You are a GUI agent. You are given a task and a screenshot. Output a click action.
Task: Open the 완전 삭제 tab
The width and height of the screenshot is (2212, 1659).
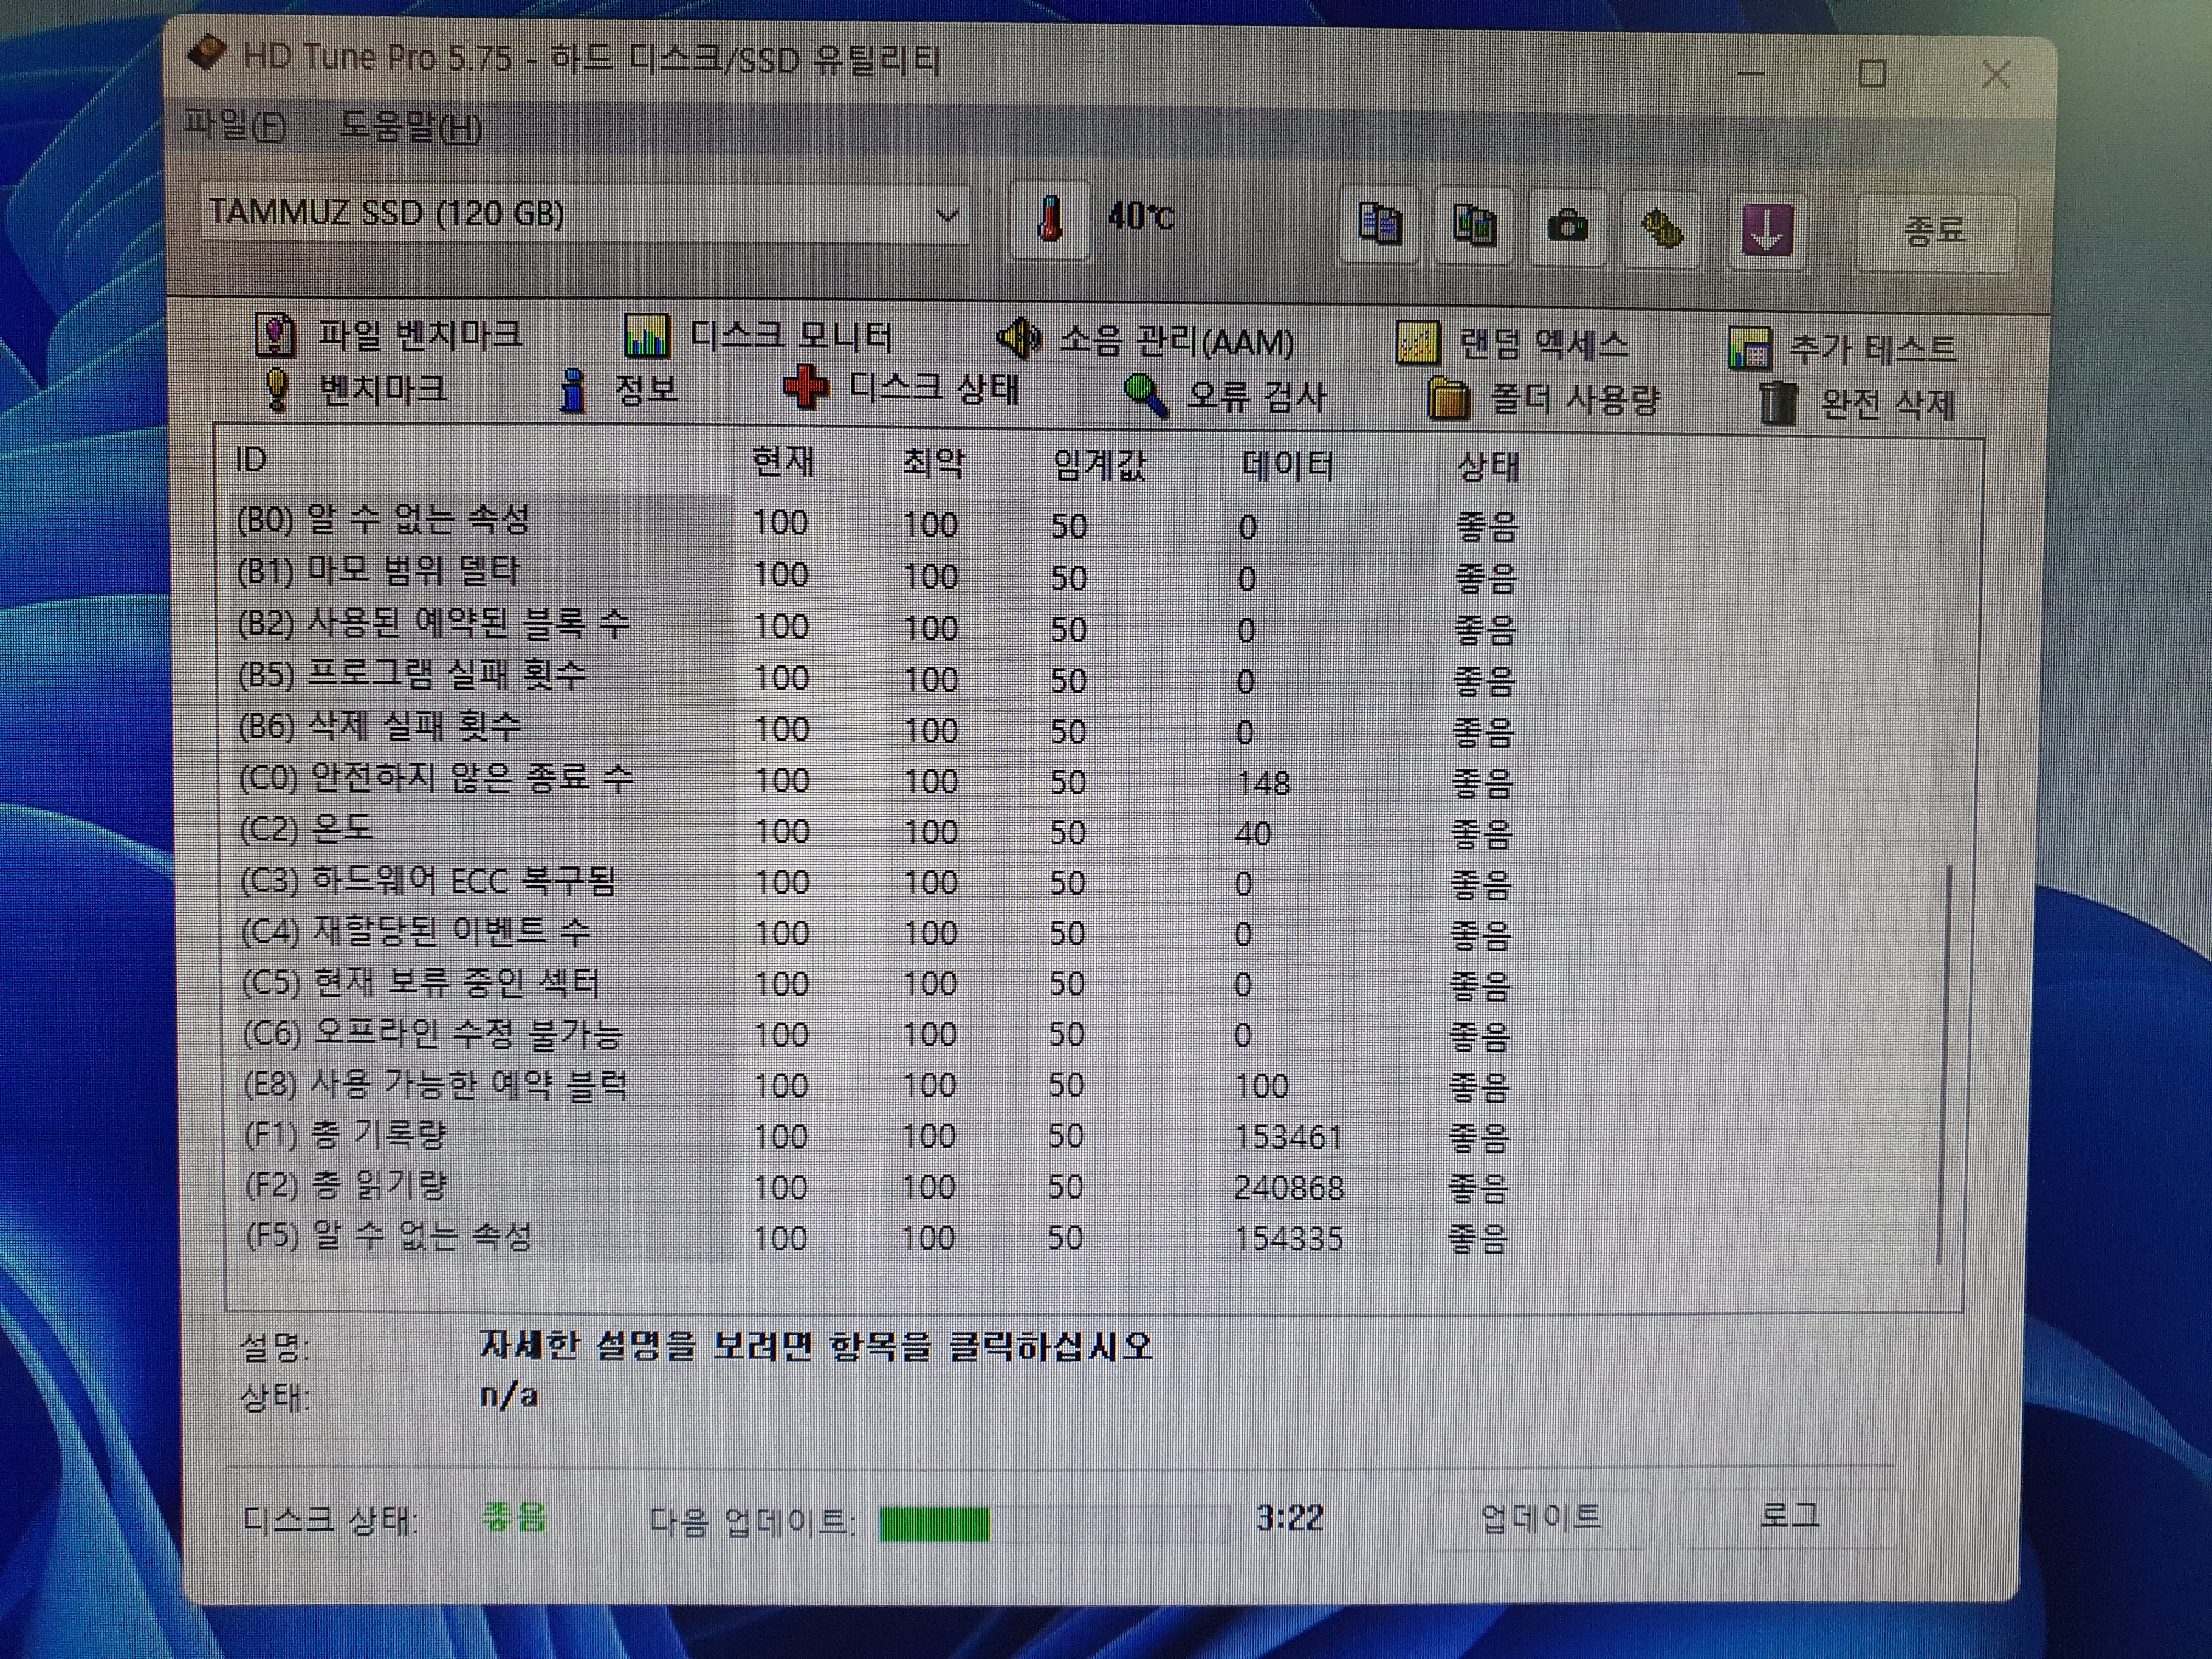coord(1858,404)
